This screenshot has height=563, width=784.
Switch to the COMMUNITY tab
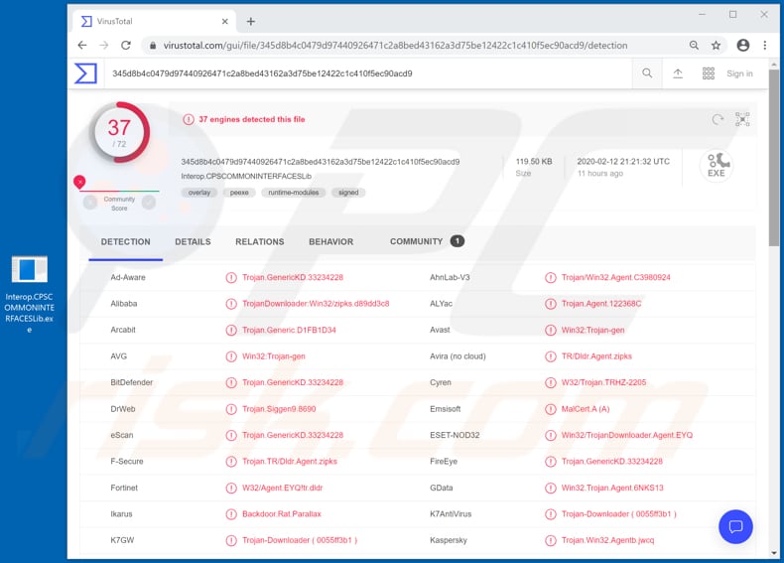[427, 241]
